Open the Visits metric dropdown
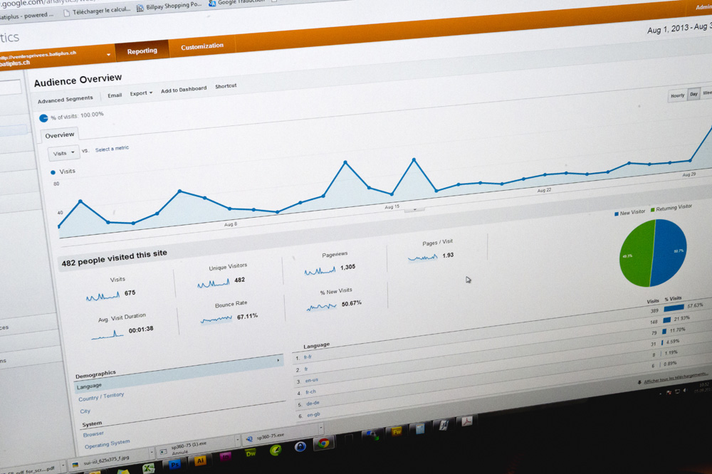The height and width of the screenshot is (474, 712). pos(63,153)
